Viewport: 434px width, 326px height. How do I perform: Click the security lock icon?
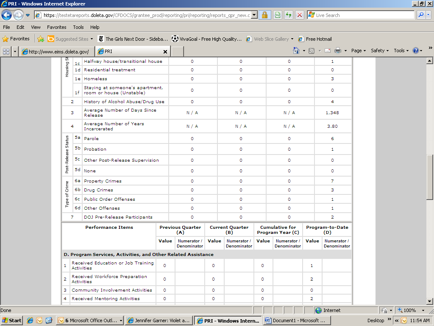(x=264, y=15)
